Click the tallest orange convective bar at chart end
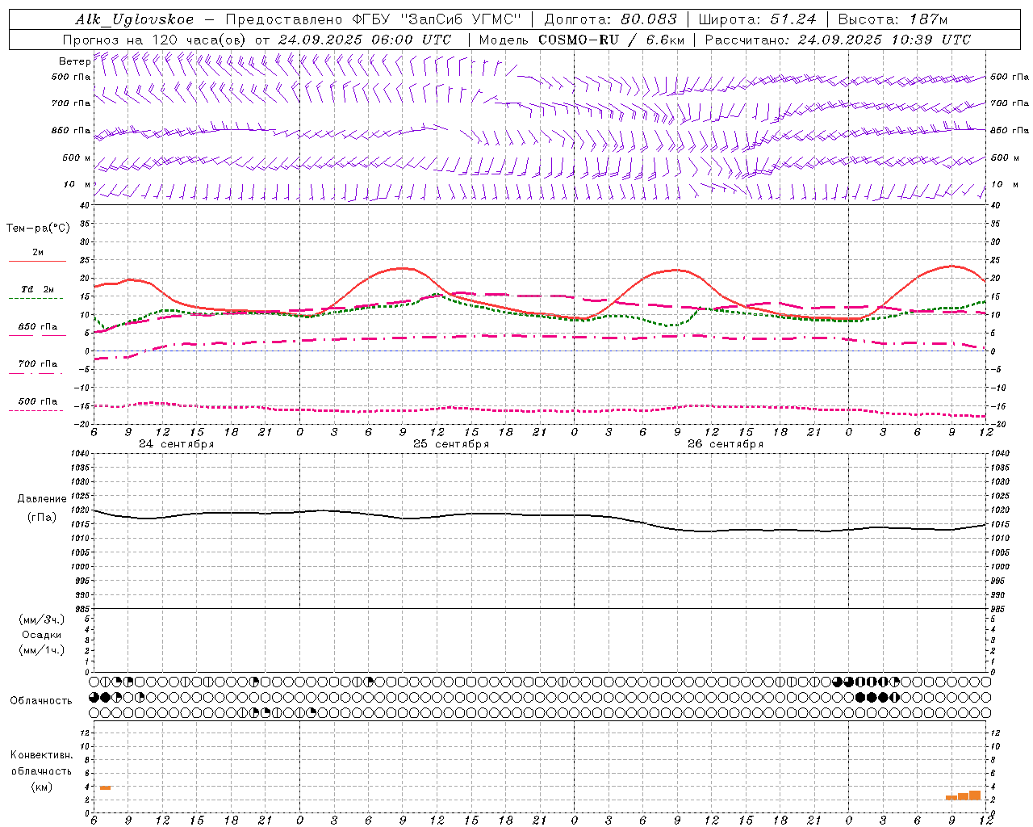Image resolution: width=1033 pixels, height=827 pixels. point(975,796)
